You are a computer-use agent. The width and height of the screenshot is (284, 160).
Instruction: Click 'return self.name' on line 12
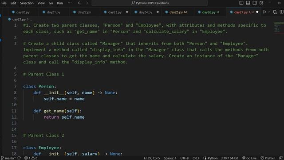coord(64,117)
